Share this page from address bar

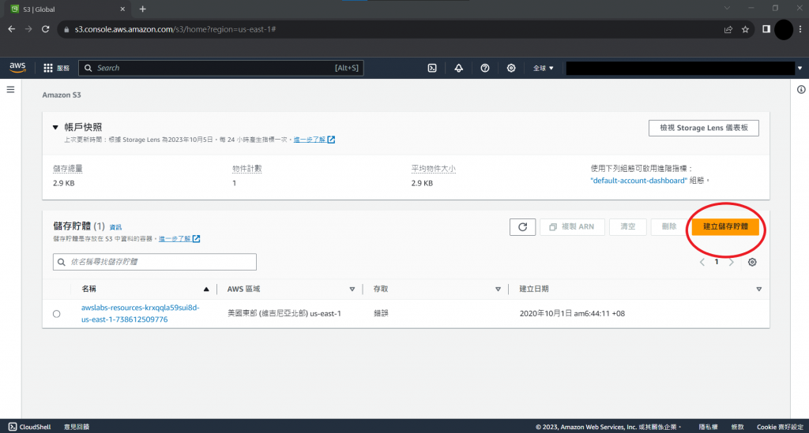coord(728,29)
